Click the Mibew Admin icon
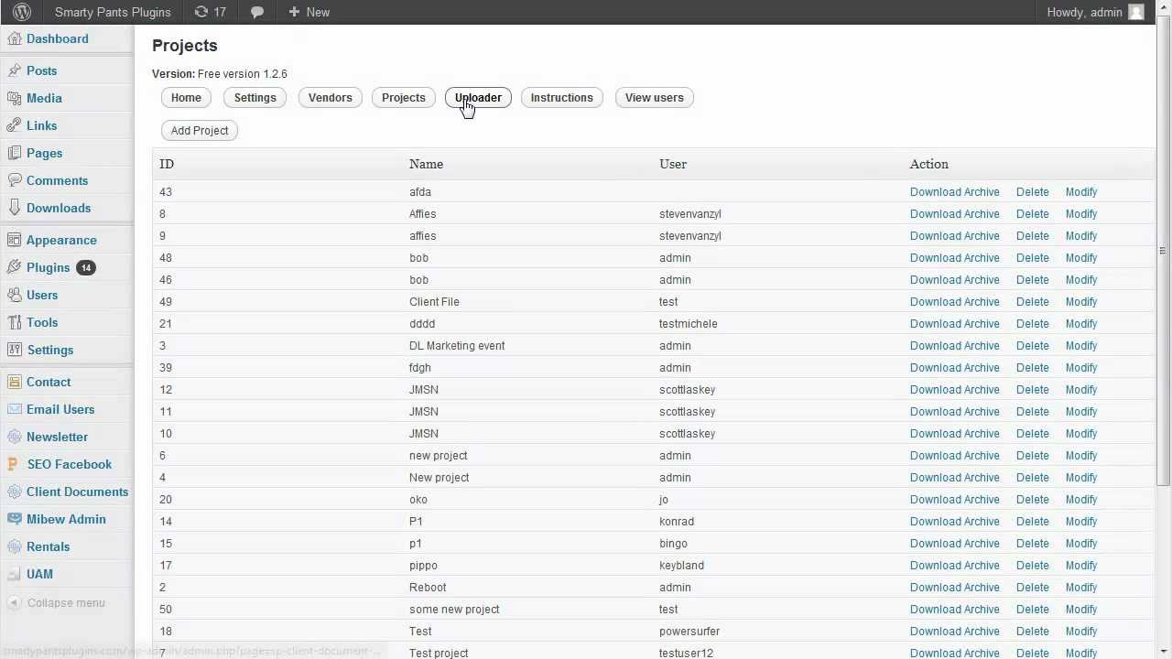 (x=14, y=519)
